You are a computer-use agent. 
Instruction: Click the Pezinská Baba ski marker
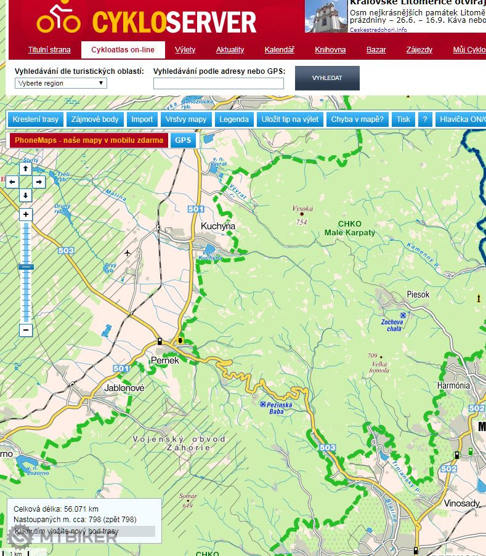click(264, 404)
